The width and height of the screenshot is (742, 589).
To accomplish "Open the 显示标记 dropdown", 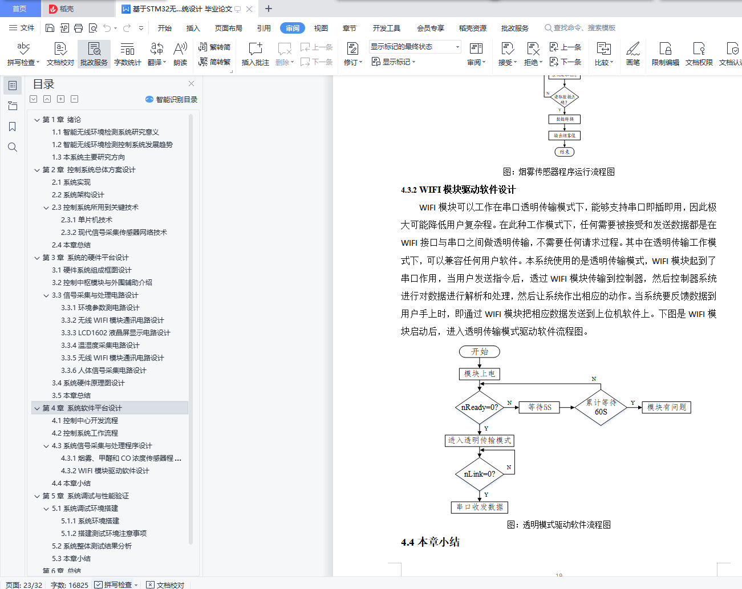I will pyautogui.click(x=394, y=62).
